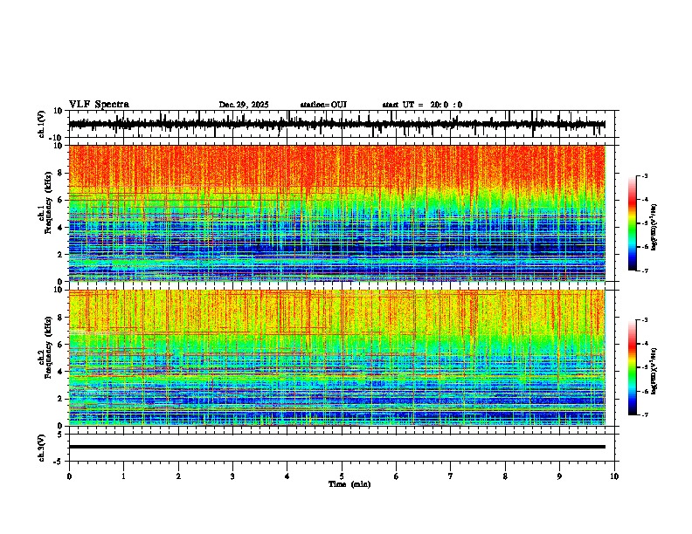Click the thick black ch.3 voltage line

(x=336, y=447)
